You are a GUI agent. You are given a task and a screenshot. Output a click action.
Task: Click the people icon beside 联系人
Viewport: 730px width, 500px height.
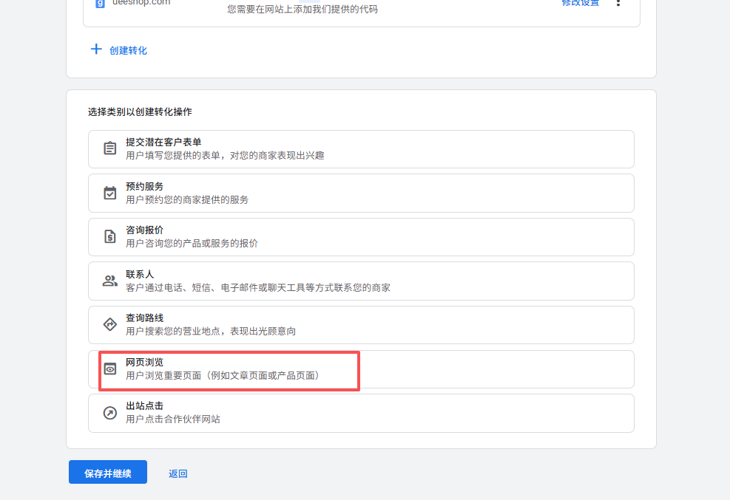(x=110, y=281)
